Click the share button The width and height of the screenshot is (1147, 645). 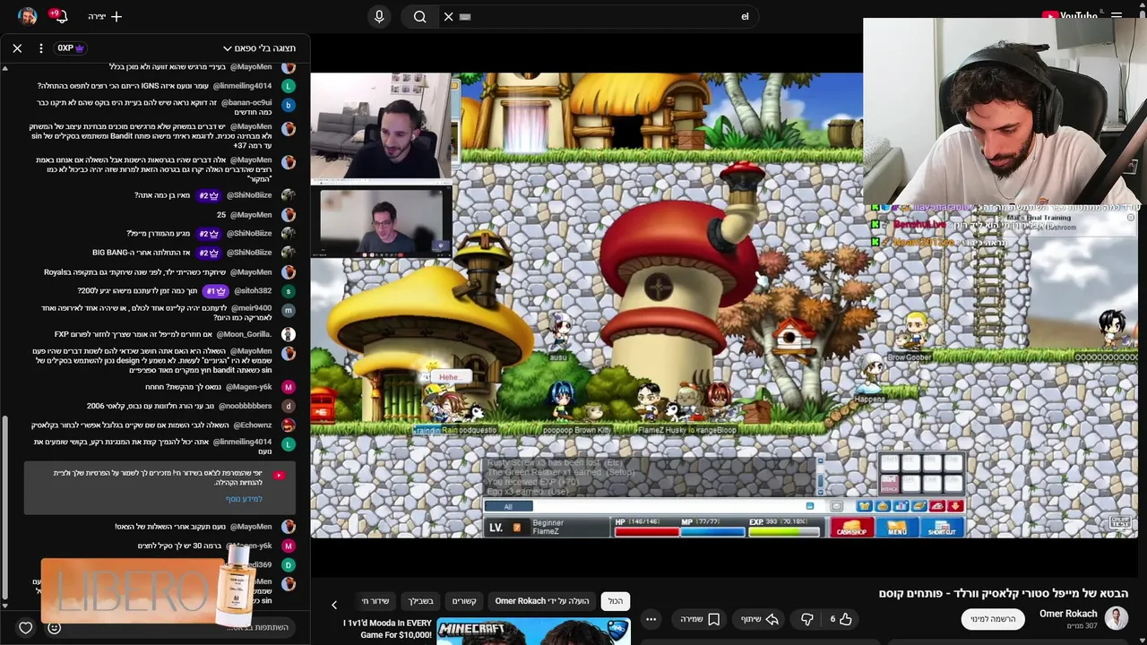(x=759, y=619)
